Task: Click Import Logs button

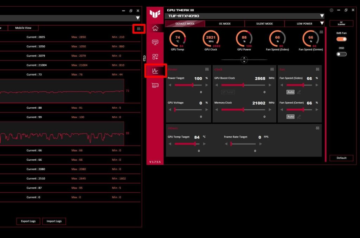Action: pos(54,221)
